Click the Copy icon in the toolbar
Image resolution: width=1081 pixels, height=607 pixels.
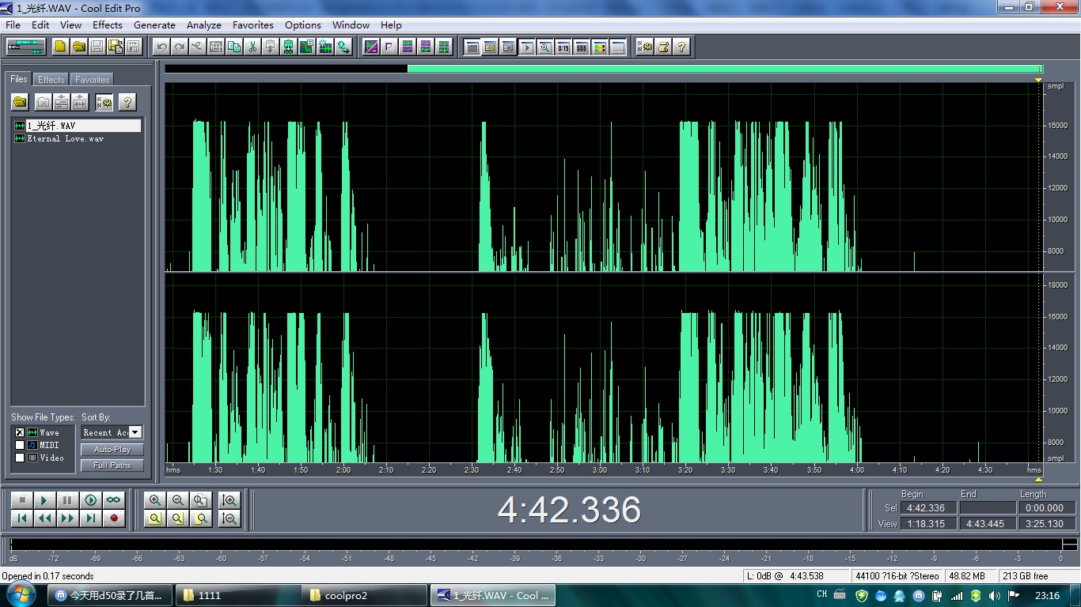coord(234,47)
